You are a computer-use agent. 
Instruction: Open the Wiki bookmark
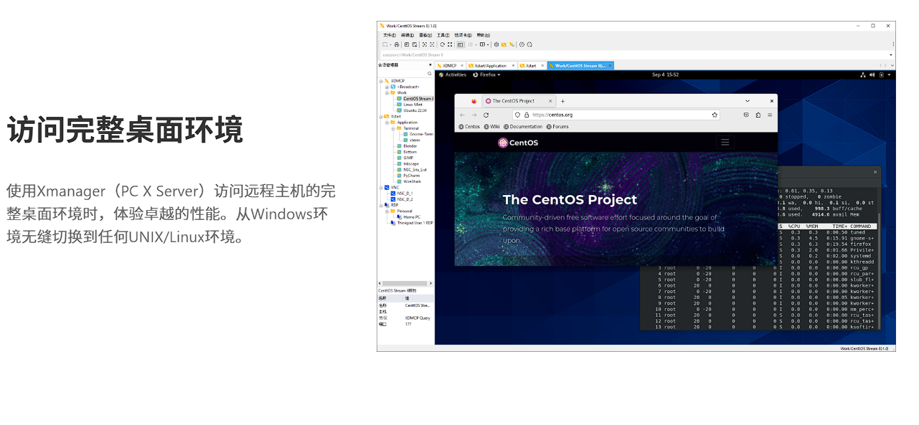point(491,127)
